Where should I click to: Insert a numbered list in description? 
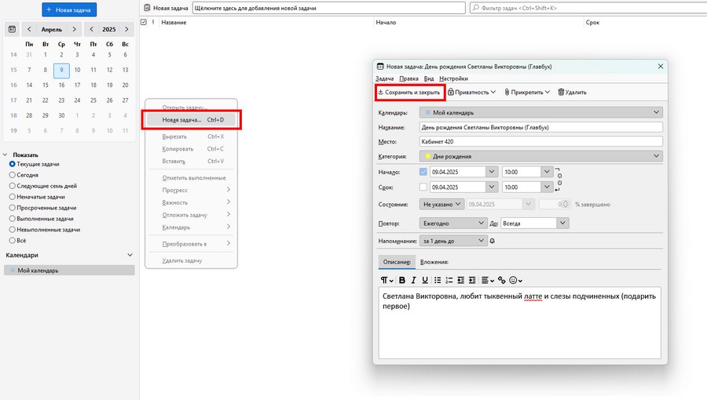click(x=449, y=280)
